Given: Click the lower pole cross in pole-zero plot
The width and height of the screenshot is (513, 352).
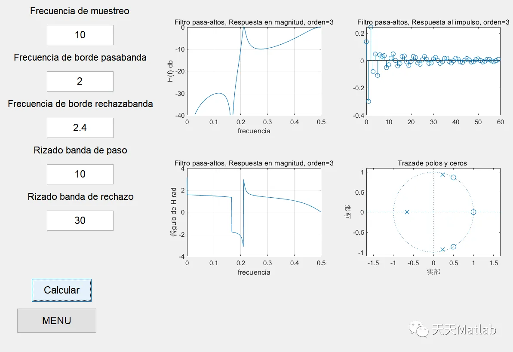Looking at the screenshot, I should [x=442, y=250].
